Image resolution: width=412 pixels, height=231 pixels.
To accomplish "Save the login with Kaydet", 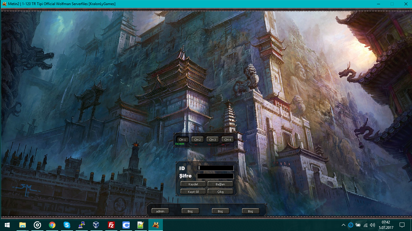I will (193, 184).
